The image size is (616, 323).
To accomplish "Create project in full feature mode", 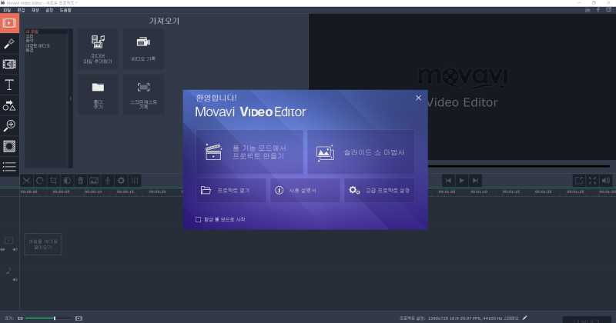I will click(249, 152).
